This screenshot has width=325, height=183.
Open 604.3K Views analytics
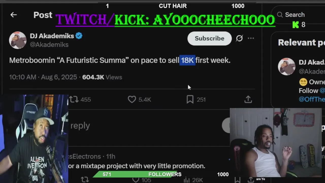(102, 77)
